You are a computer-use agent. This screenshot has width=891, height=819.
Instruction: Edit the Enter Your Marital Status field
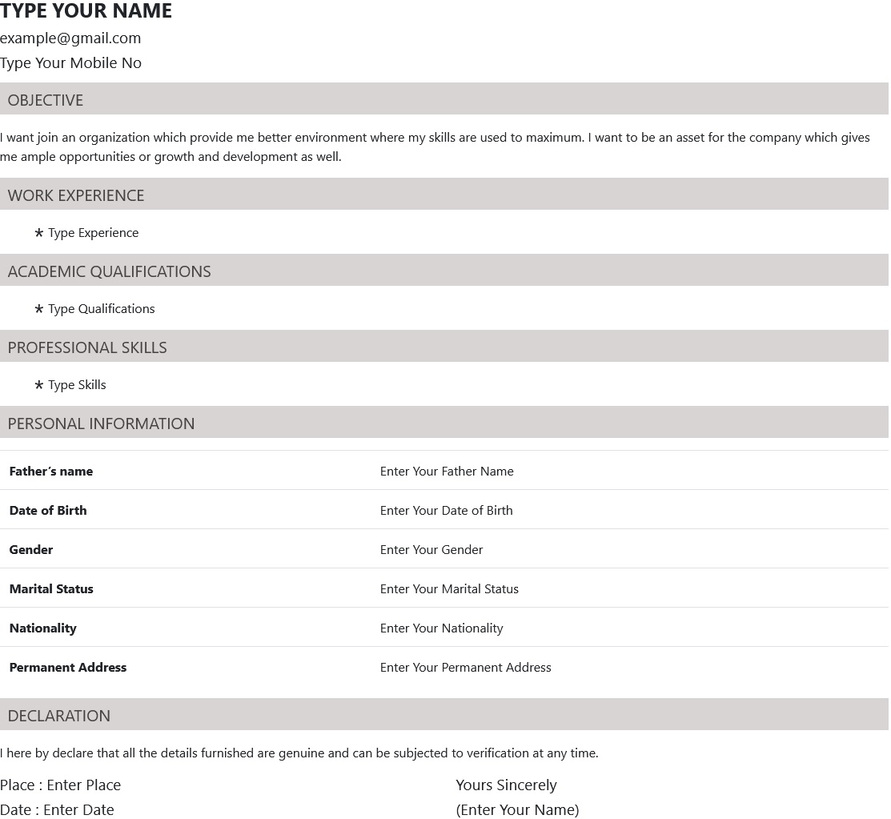coord(449,588)
